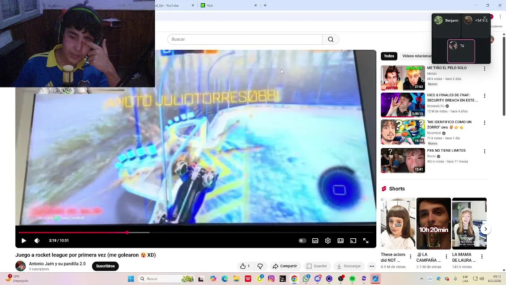Open LA CAMPAÑA short thumbnail
This screenshot has height=285, width=506.
click(x=433, y=224)
